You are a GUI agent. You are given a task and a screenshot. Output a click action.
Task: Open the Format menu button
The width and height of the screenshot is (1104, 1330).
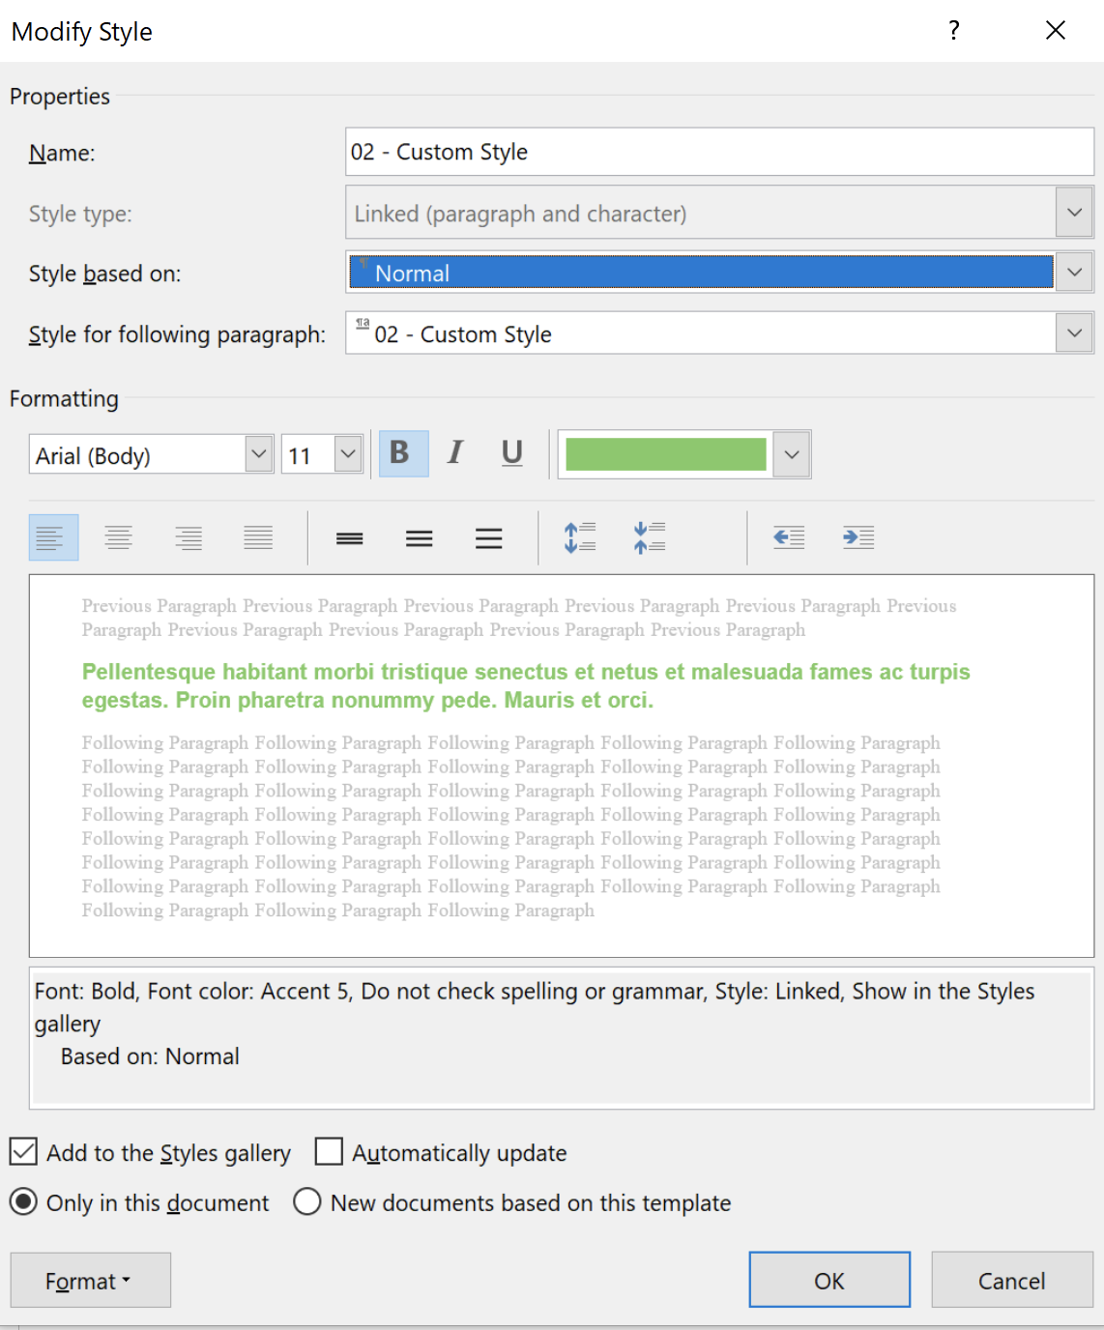coord(90,1281)
